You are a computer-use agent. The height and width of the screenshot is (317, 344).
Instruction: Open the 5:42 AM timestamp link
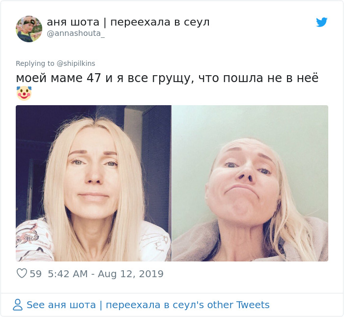[68, 274]
